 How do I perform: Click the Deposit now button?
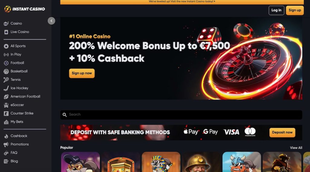coord(282,132)
